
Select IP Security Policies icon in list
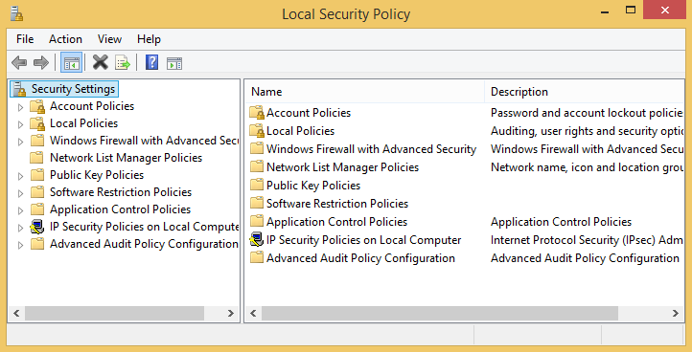pyautogui.click(x=257, y=240)
